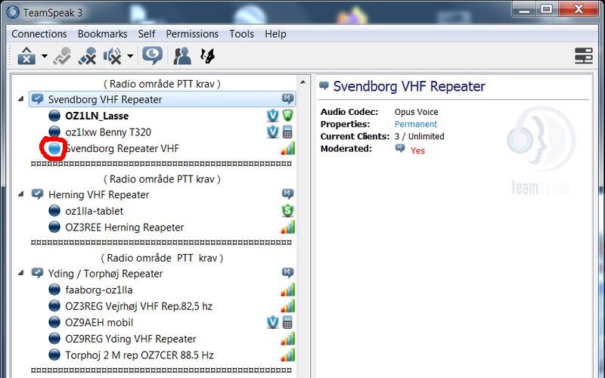
Task: Click the signal bars icon of OZ3REG Vejrhøj
Action: pos(287,306)
